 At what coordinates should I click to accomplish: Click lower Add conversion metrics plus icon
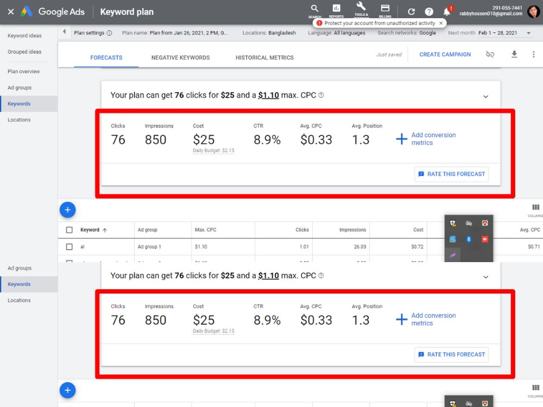[x=401, y=320]
